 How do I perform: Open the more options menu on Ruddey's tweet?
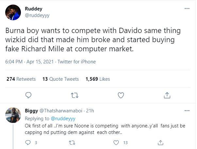pos(187,8)
